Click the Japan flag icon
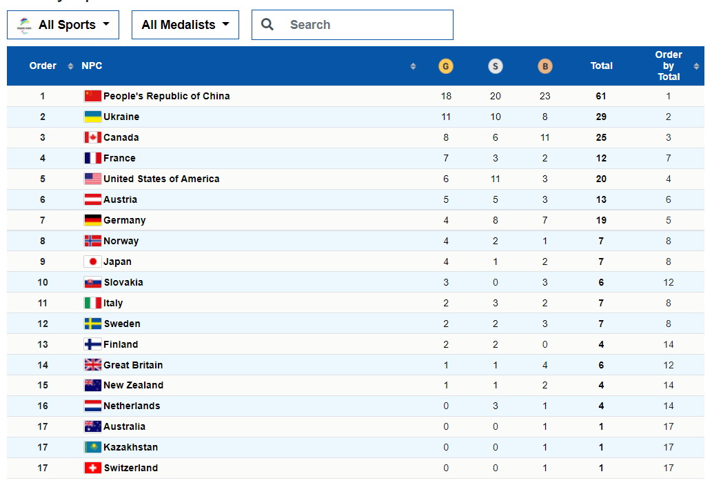Viewport: 712px width, 494px height. click(x=92, y=261)
